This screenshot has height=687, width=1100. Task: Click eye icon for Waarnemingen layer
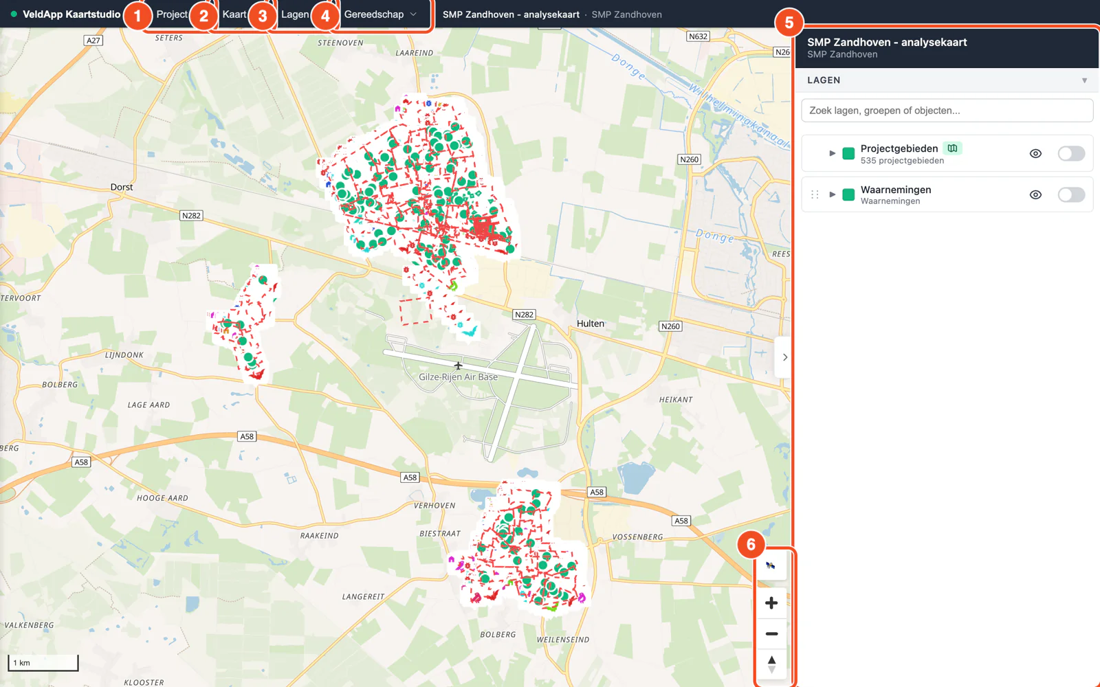1035,194
